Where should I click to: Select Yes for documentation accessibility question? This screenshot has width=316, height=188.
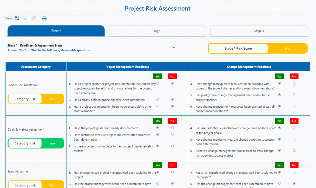click(x=158, y=106)
